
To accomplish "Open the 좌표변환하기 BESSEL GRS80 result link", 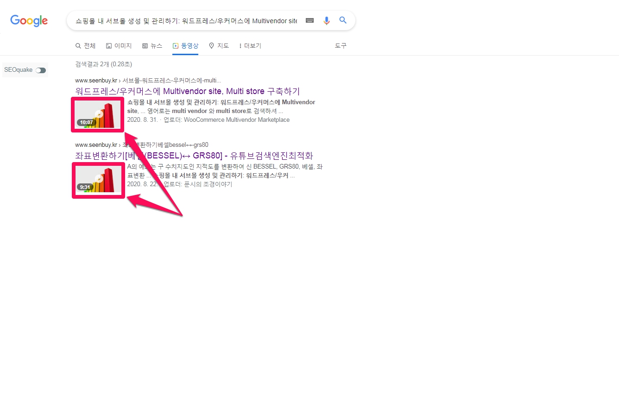I will pyautogui.click(x=194, y=156).
